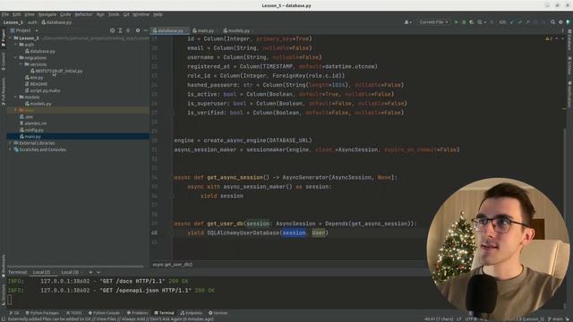
Task: Open Git tool window at bottom bar
Action: pos(14,313)
